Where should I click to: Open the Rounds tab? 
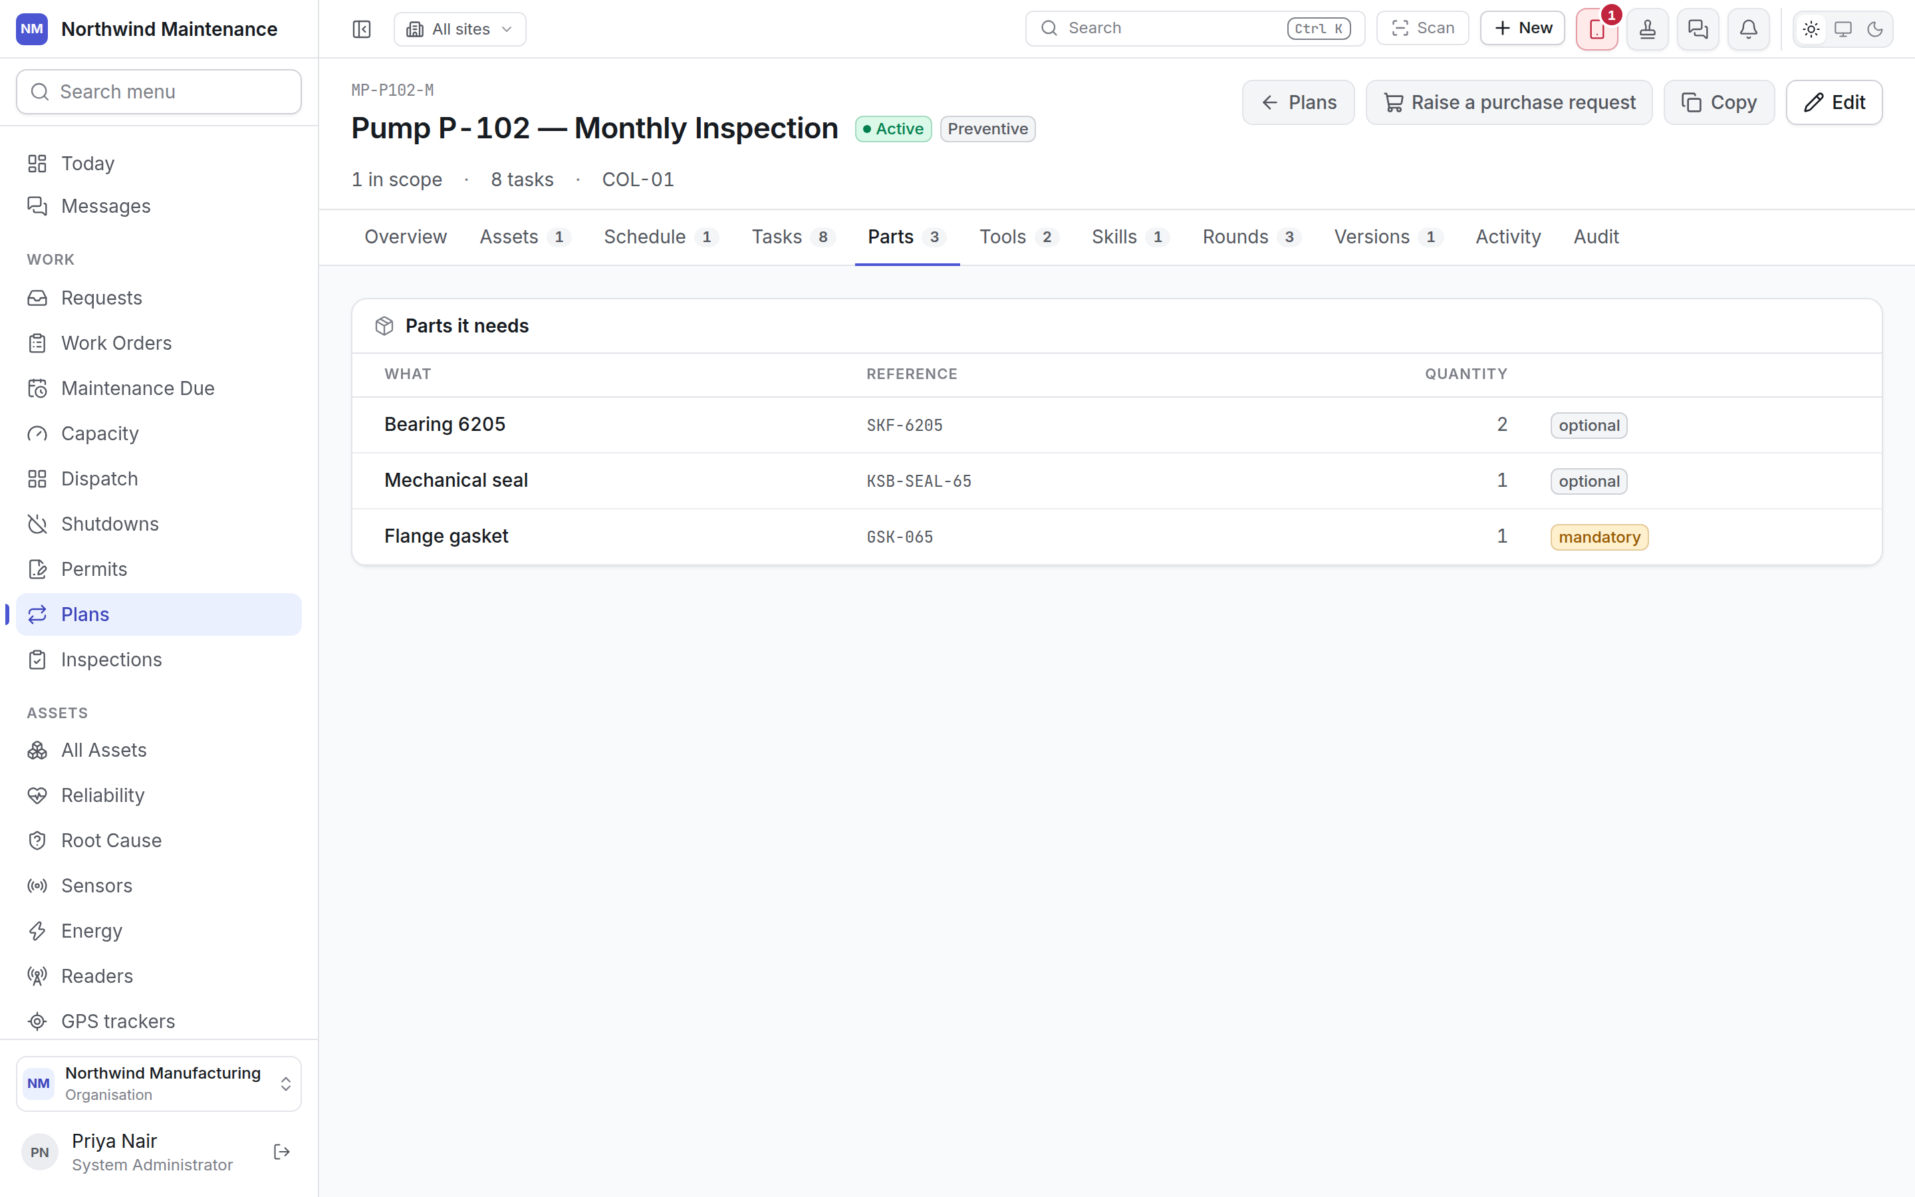[x=1252, y=237]
